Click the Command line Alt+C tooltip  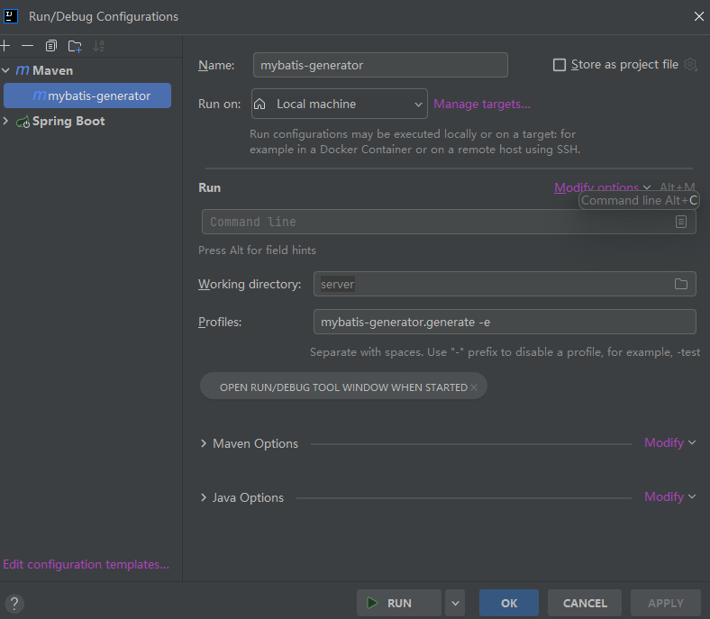click(x=639, y=200)
